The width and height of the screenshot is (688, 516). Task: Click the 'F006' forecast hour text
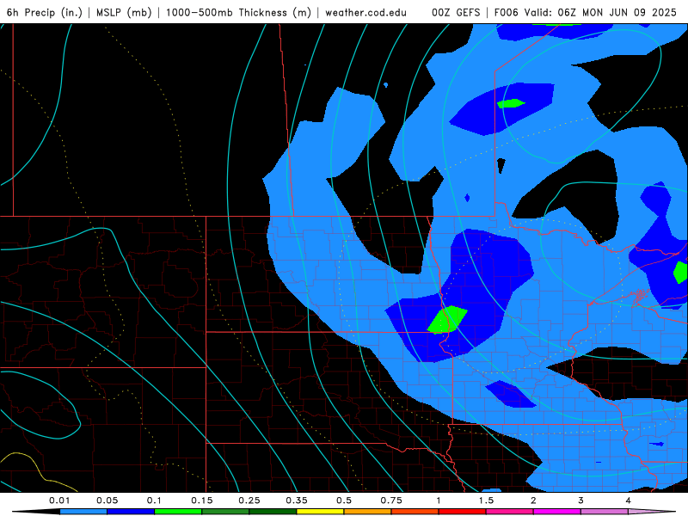pyautogui.click(x=506, y=12)
